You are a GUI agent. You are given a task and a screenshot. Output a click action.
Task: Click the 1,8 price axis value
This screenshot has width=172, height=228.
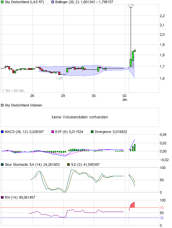162,55
